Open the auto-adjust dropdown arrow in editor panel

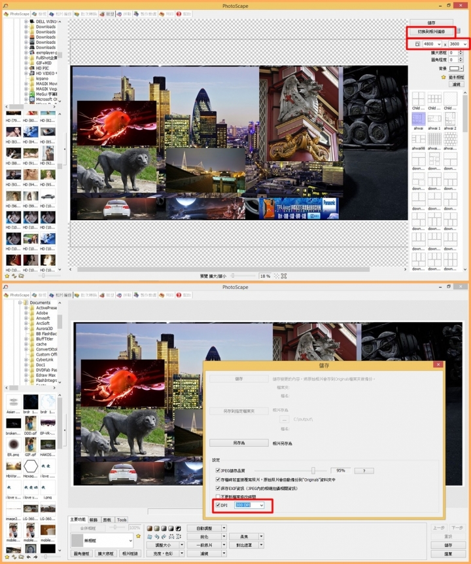point(224,528)
